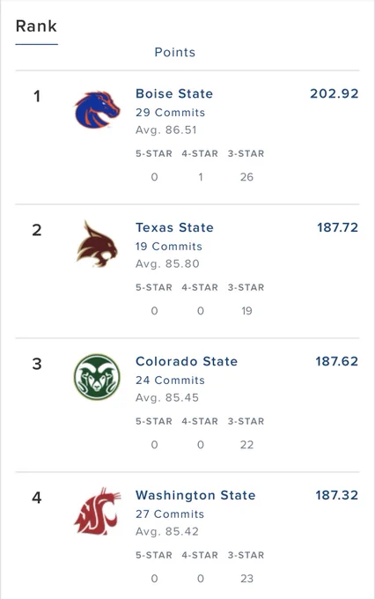Select the Rank tab
The height and width of the screenshot is (599, 375).
pos(36,26)
